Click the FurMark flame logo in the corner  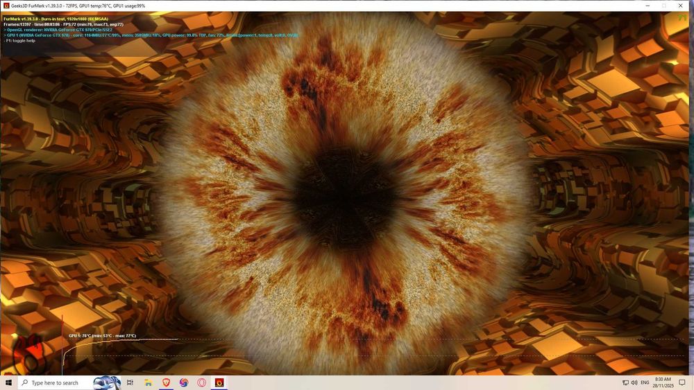pos(29,354)
